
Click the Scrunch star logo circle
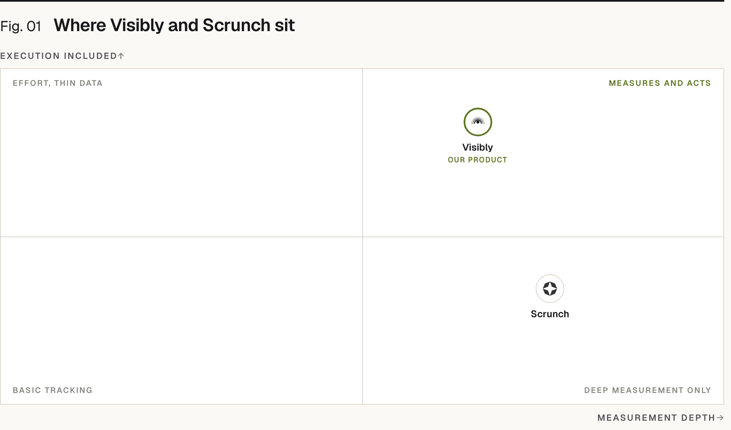pyautogui.click(x=550, y=289)
